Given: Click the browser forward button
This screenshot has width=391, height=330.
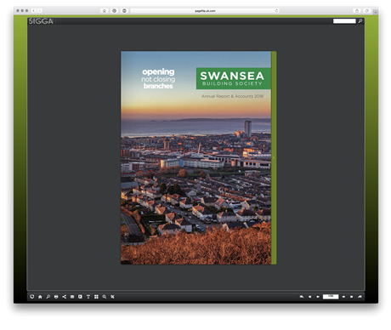Looking at the screenshot, I should tap(39, 10).
